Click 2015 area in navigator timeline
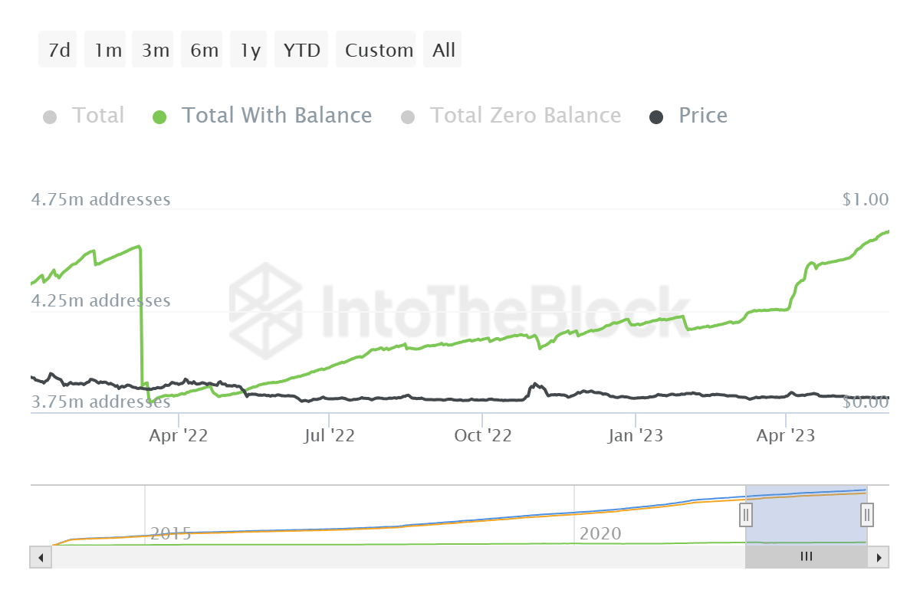 point(170,533)
